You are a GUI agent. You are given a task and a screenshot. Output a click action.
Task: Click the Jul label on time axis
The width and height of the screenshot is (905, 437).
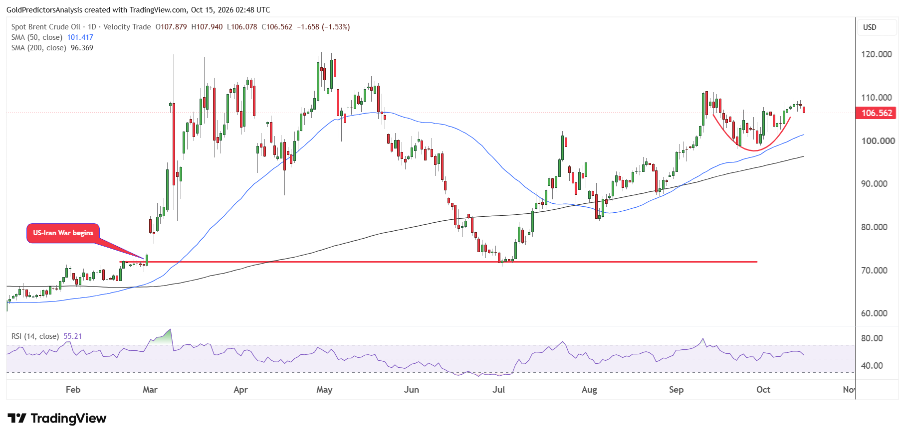(499, 390)
